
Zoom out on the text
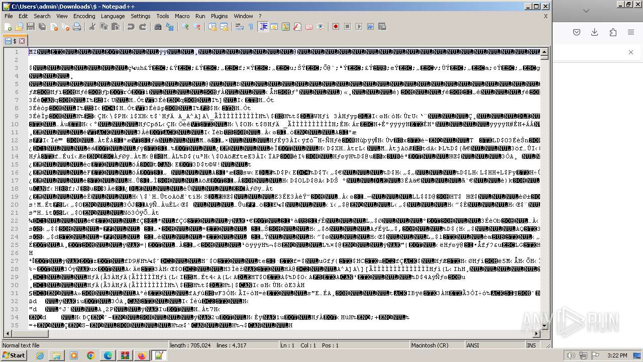pos(197,27)
